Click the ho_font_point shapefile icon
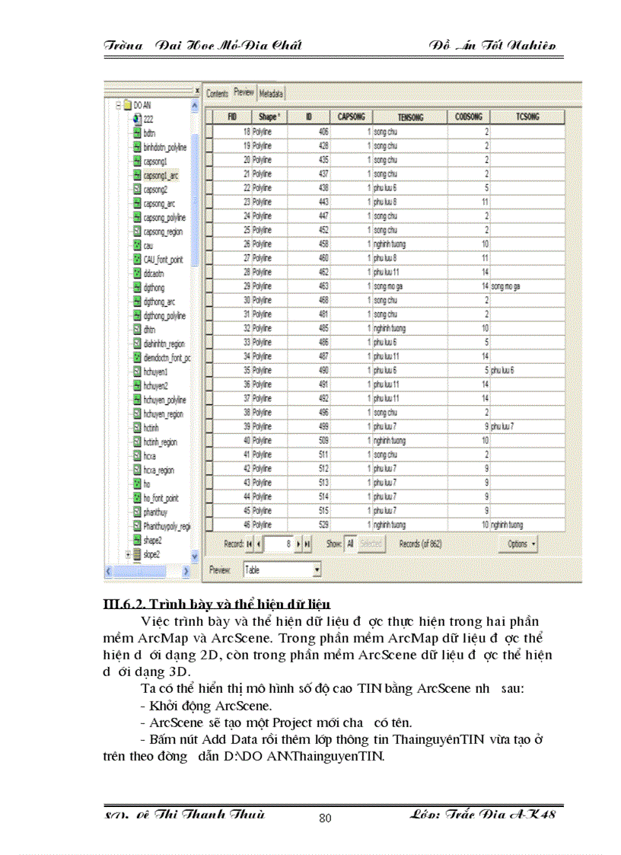621x855 pixels. (x=137, y=499)
